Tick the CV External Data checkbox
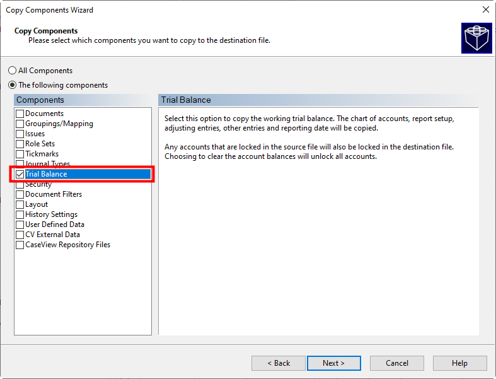The image size is (496, 379). coord(20,235)
